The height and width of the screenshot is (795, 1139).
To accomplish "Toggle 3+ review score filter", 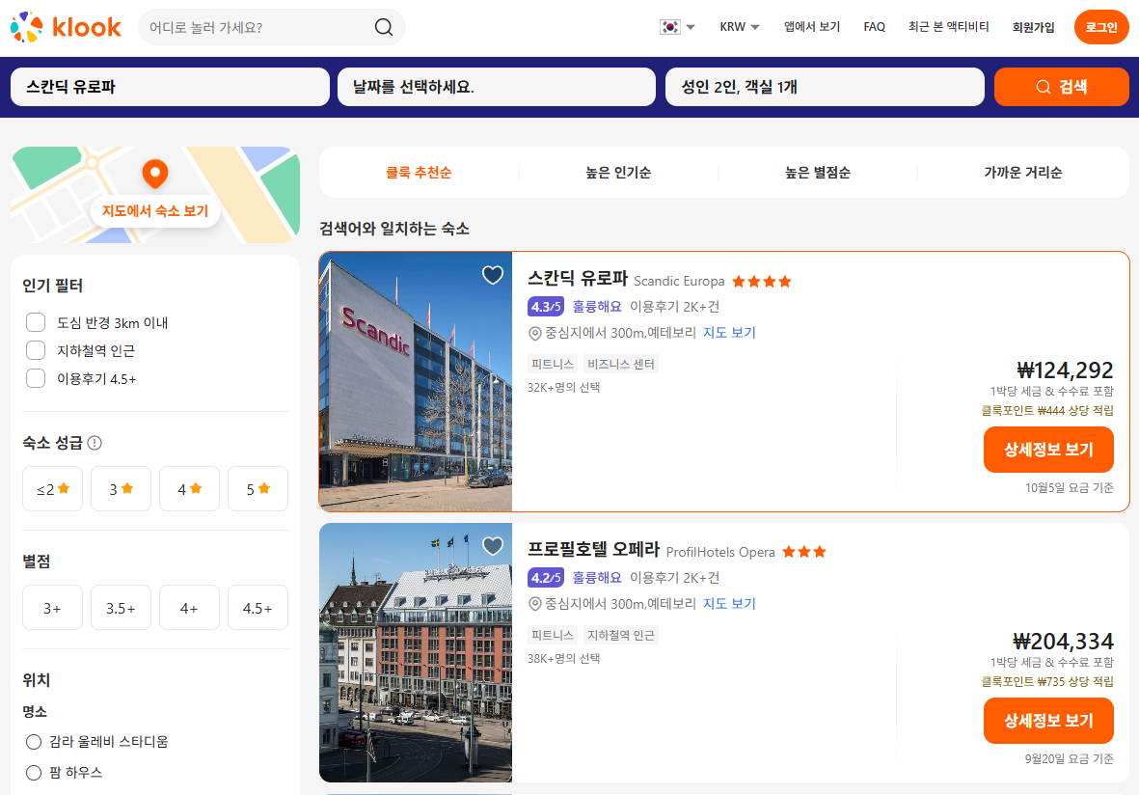I will [52, 608].
